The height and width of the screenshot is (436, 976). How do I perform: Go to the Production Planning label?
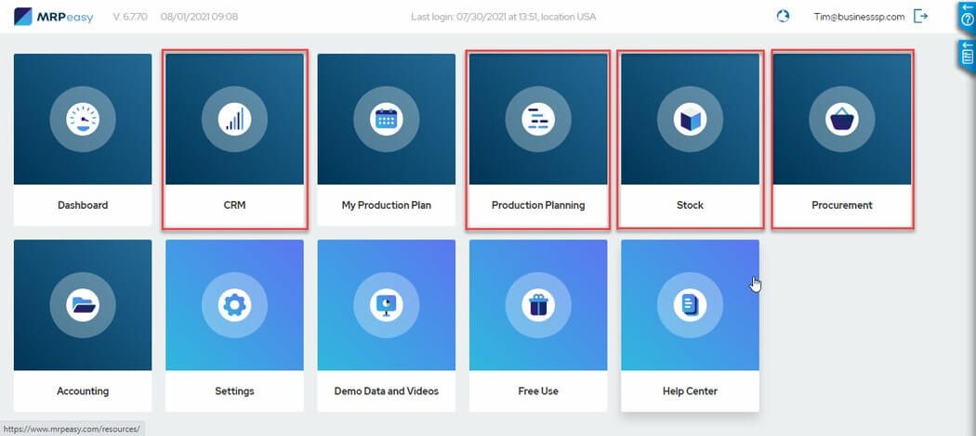click(x=538, y=205)
